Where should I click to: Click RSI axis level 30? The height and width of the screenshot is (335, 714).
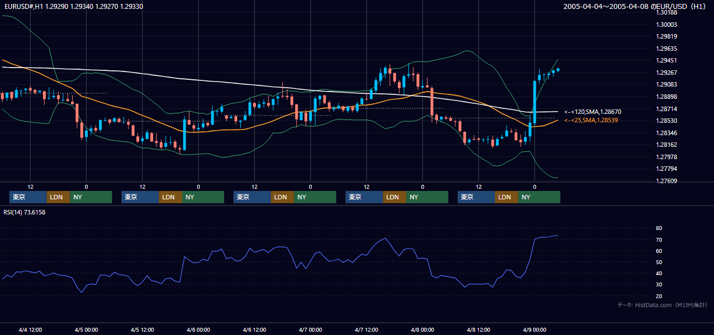click(x=659, y=285)
